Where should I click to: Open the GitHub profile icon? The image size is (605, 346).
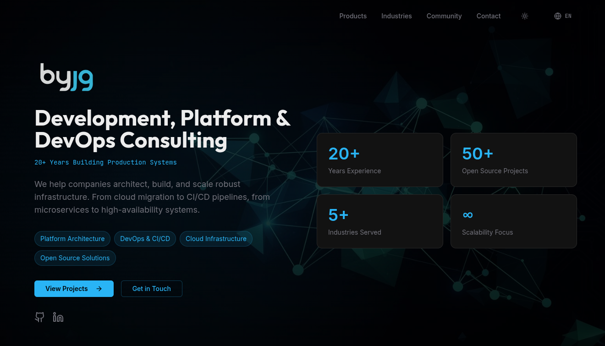[40, 317]
